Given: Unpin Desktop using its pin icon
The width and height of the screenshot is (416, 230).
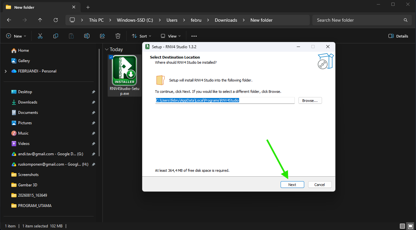Looking at the screenshot, I should [93, 92].
